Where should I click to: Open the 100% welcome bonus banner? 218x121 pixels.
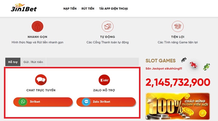click(x=177, y=106)
